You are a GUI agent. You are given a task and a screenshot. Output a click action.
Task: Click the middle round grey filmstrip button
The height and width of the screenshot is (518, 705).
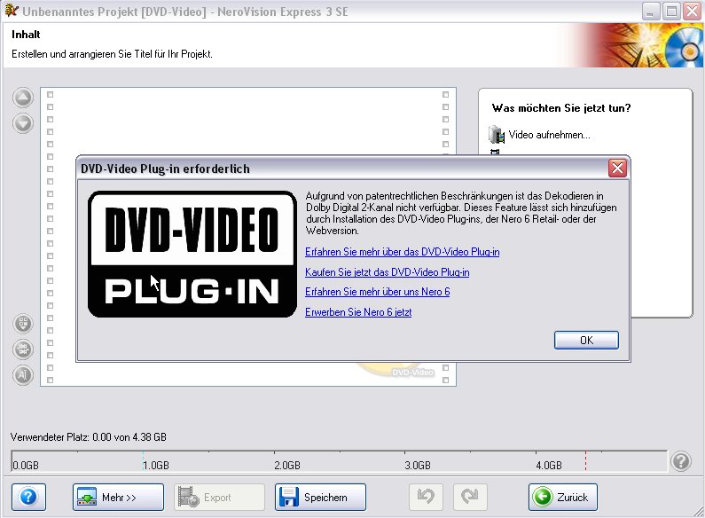(x=23, y=349)
